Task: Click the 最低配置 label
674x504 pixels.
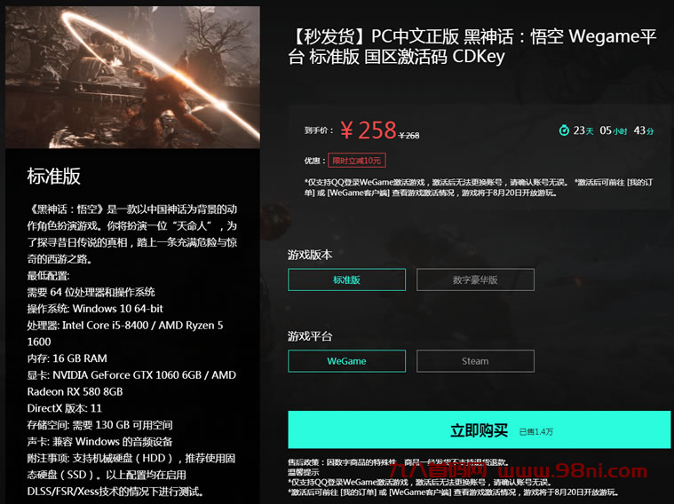Action: 48,275
